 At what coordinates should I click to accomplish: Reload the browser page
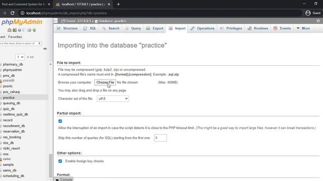12,13
